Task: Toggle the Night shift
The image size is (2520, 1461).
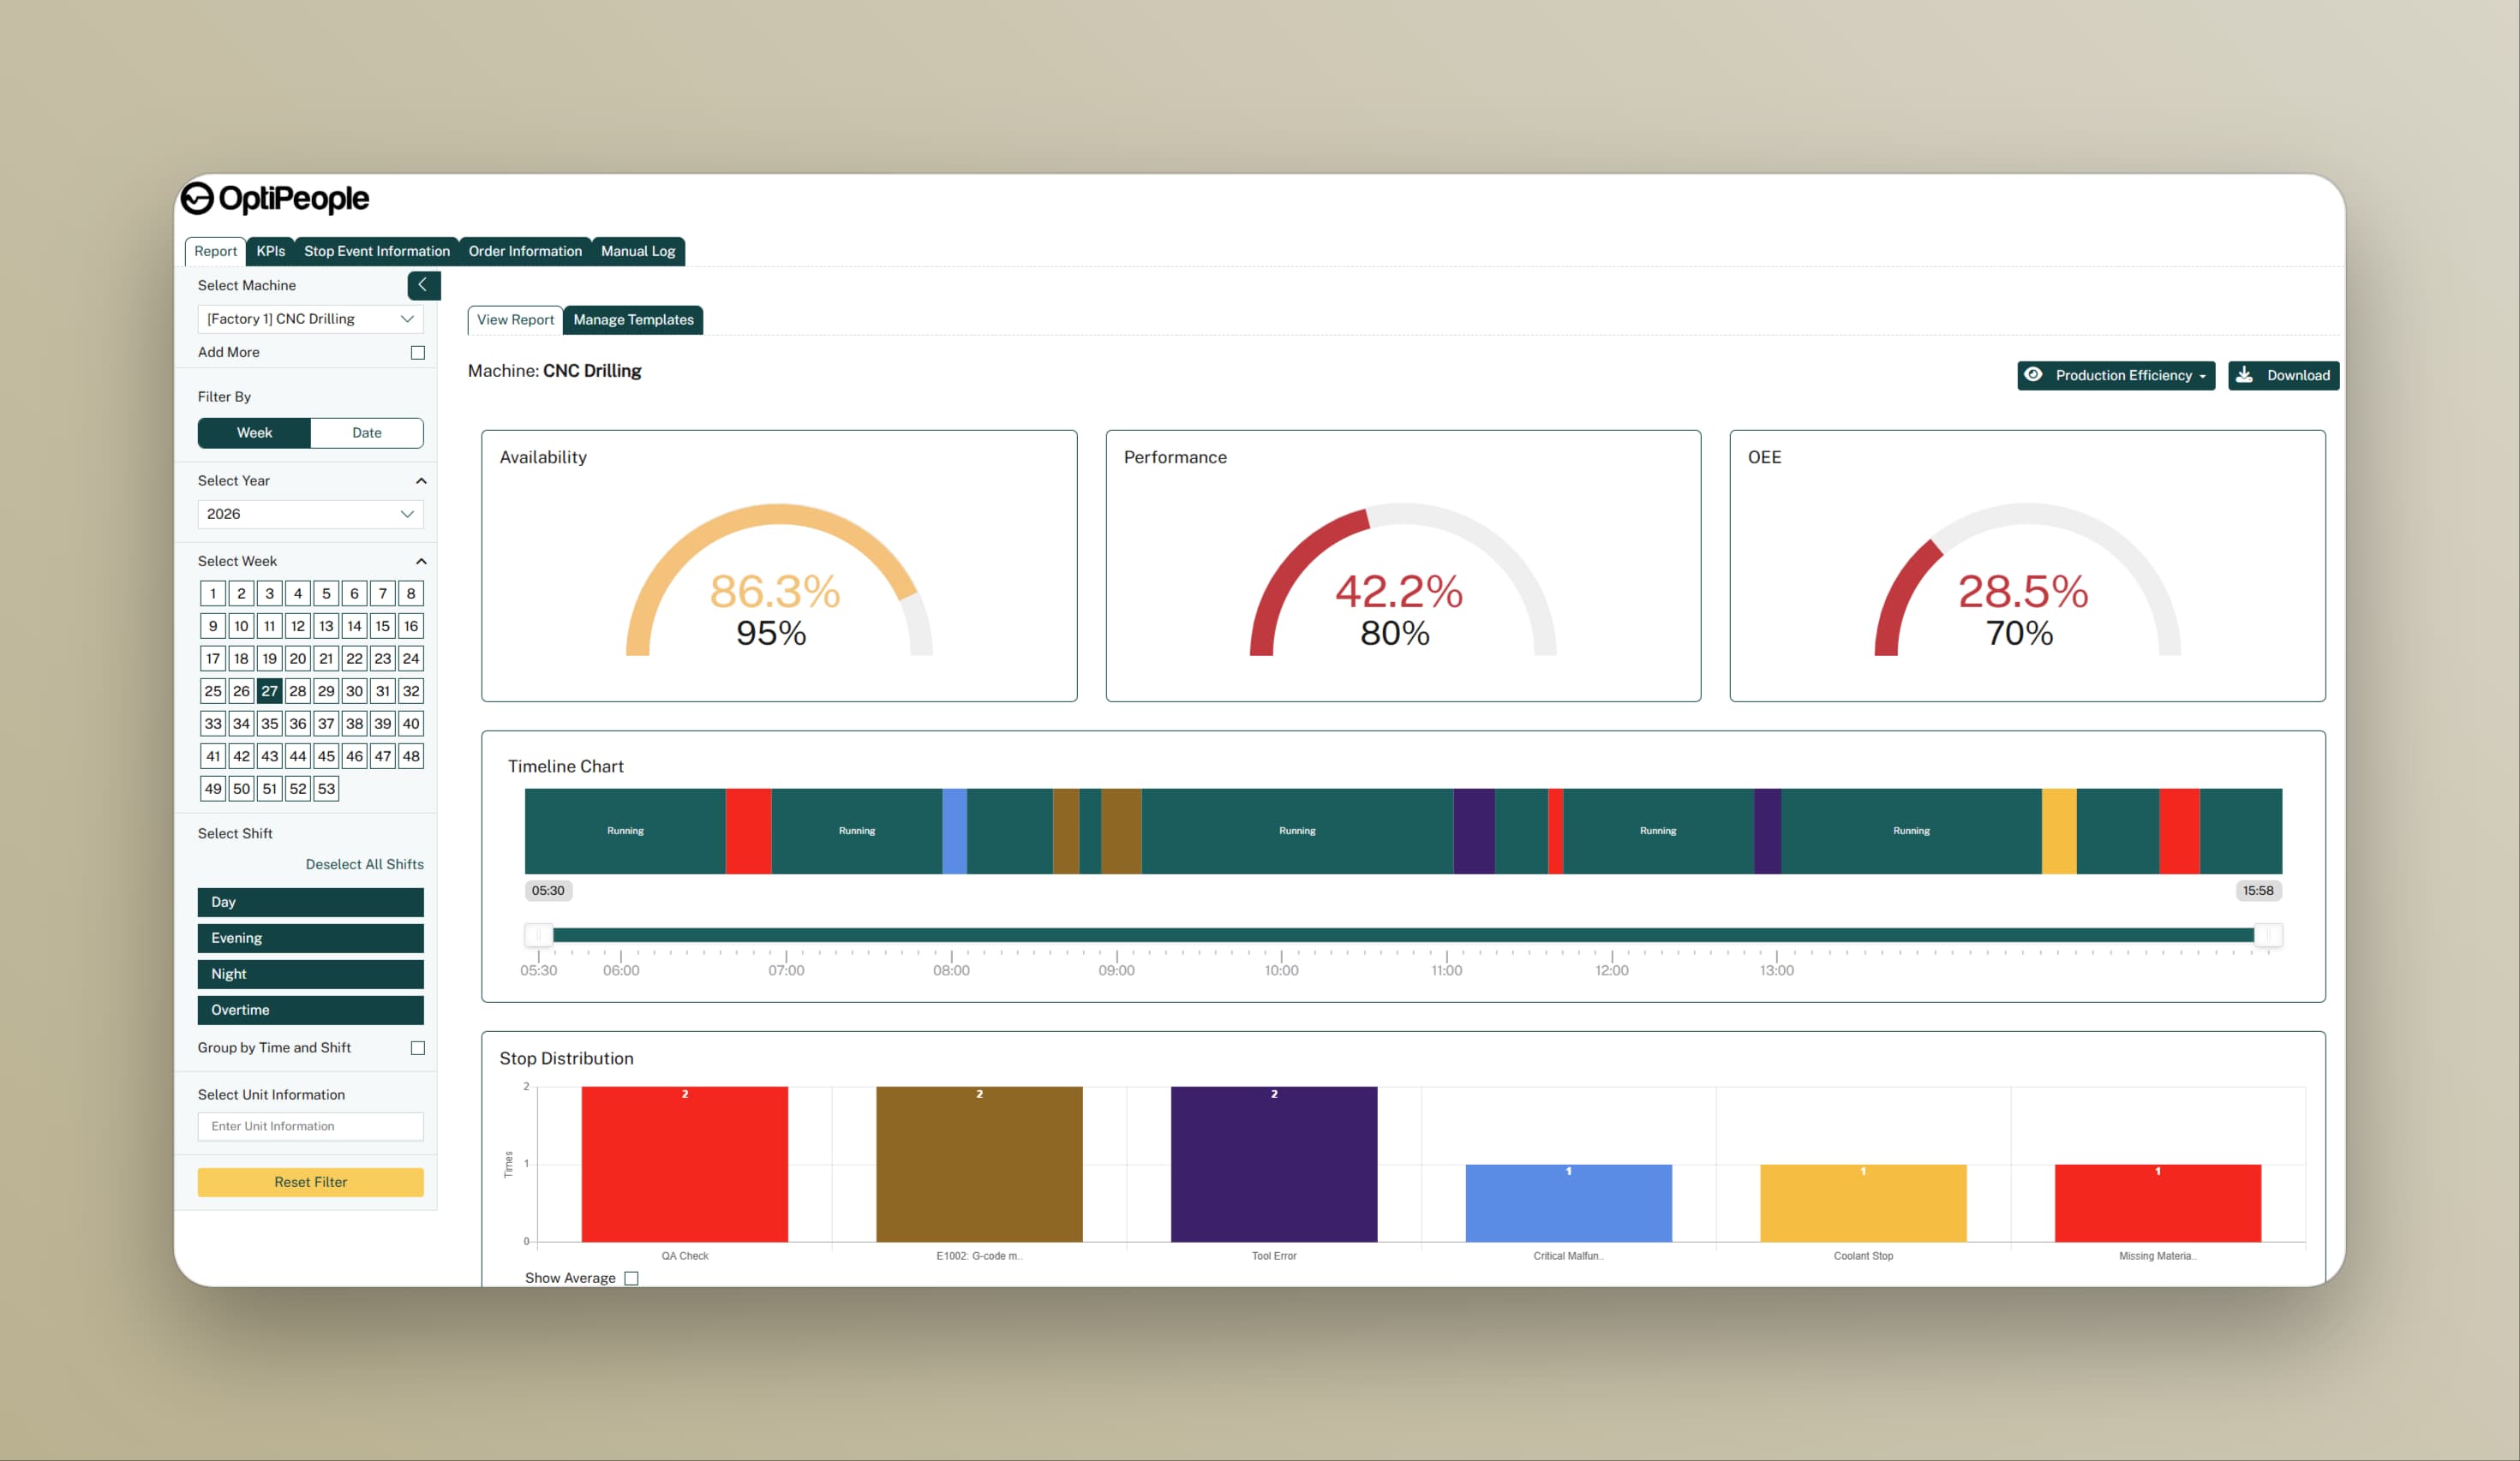Action: [x=310, y=975]
